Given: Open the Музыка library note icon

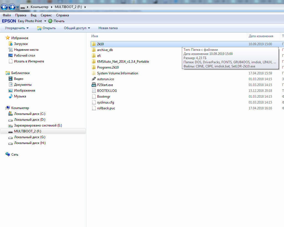Looking at the screenshot, I should 11,96.
